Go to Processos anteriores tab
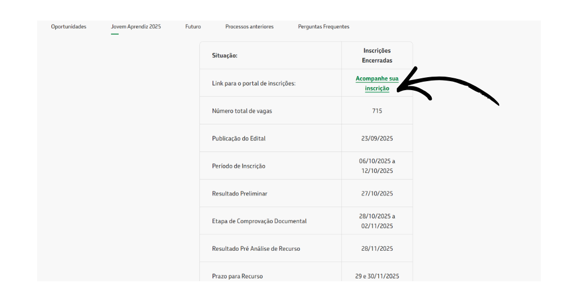This screenshot has width=578, height=302. [x=249, y=26]
